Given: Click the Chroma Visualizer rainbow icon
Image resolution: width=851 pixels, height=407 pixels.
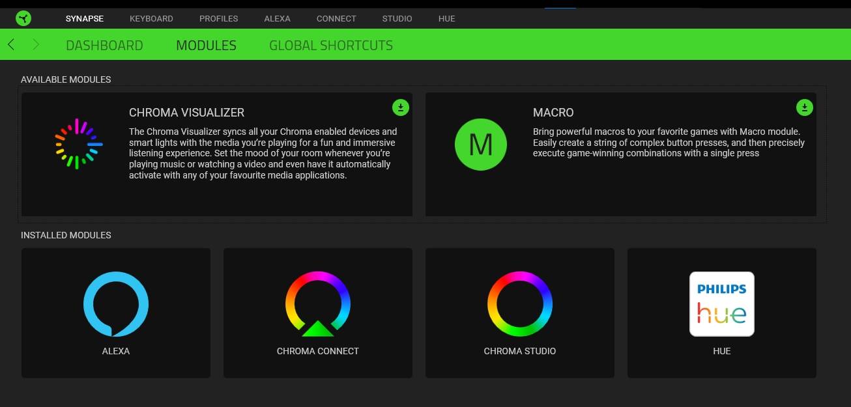Looking at the screenshot, I should pyautogui.click(x=77, y=144).
